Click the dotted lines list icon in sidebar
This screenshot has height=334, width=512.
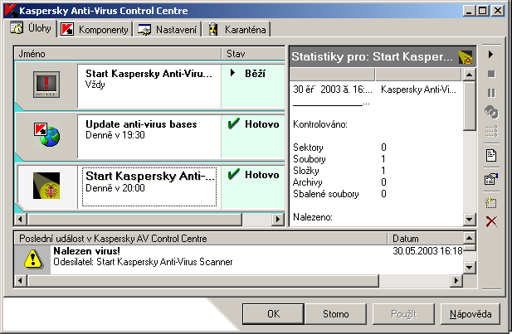491,131
